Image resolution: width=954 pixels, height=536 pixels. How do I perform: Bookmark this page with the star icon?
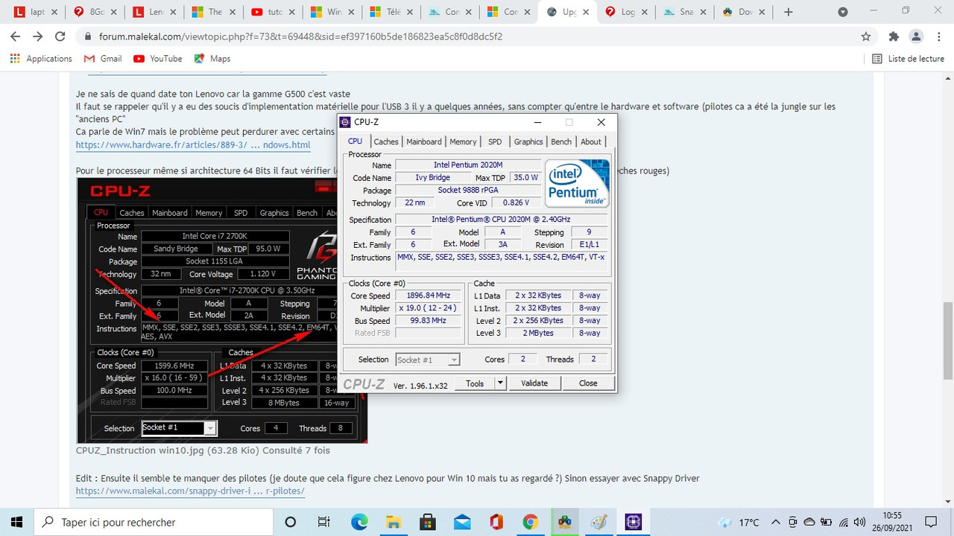(866, 36)
